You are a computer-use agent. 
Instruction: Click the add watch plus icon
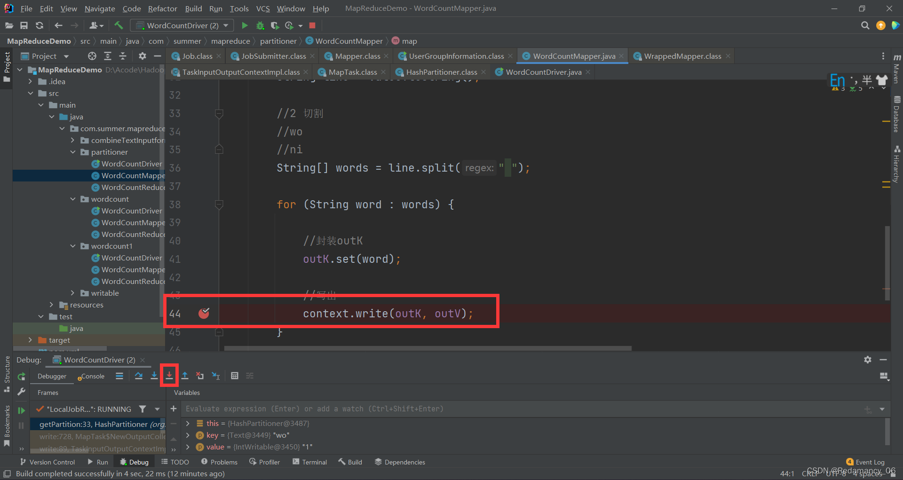174,409
